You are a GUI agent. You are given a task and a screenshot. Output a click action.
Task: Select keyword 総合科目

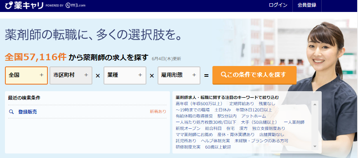[214, 128]
